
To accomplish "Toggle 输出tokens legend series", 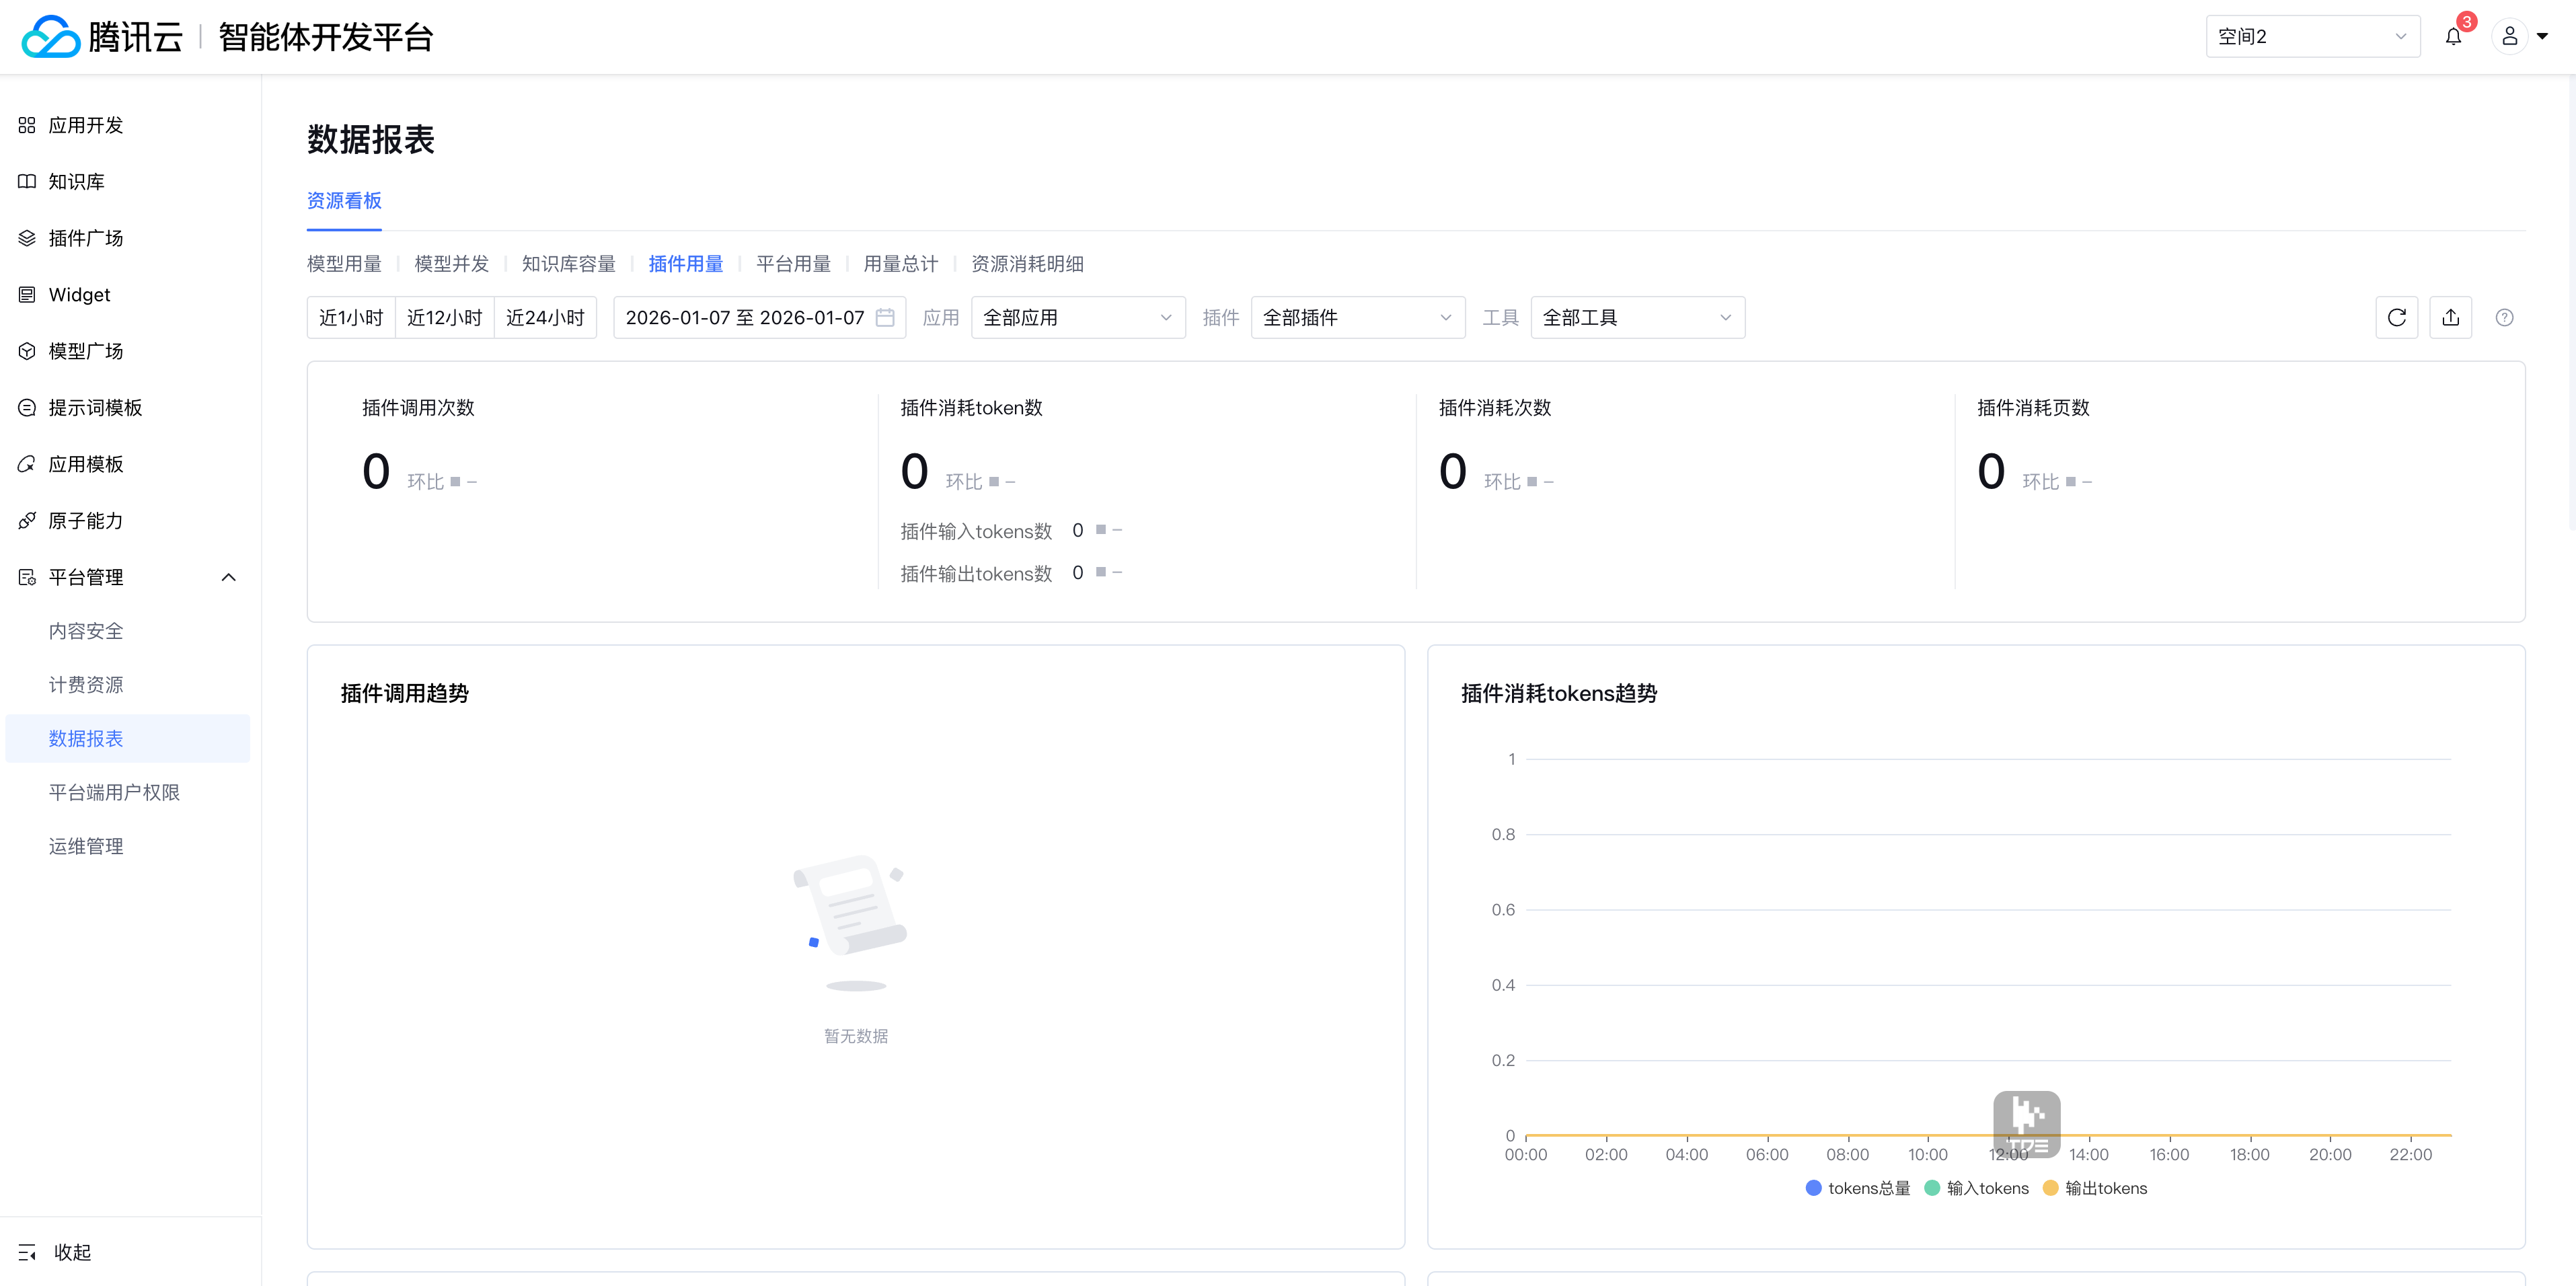I will point(2095,1188).
